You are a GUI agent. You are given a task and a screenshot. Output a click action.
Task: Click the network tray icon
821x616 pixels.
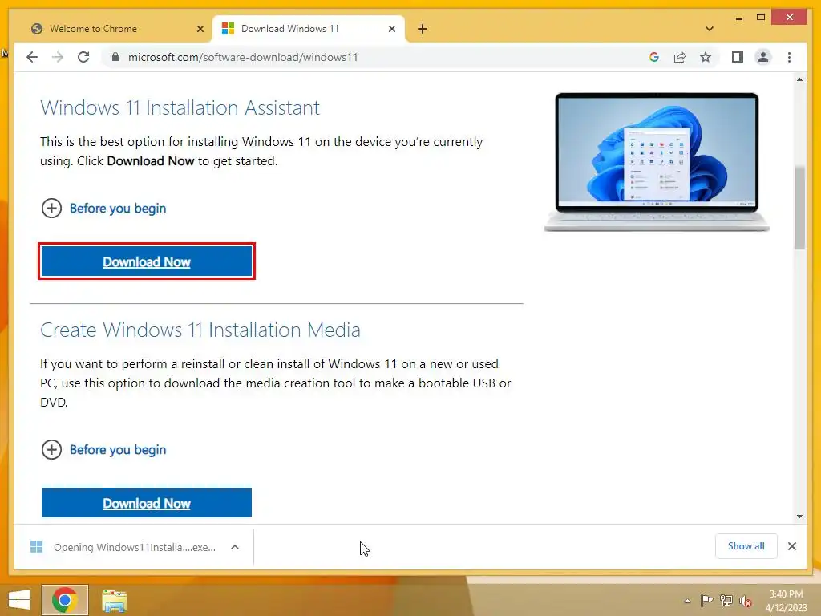(x=726, y=601)
